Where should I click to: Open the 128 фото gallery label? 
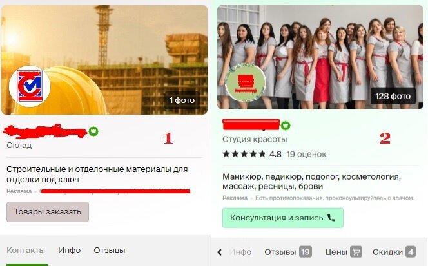click(x=393, y=96)
